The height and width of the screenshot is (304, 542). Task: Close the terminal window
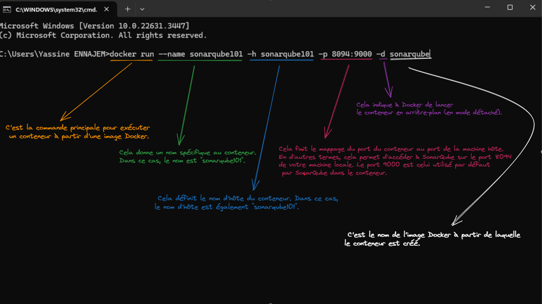click(533, 8)
